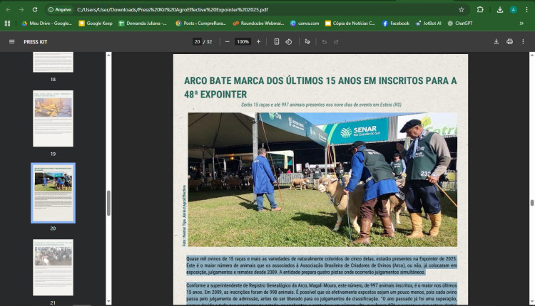This screenshot has height=306, width=535.
Task: Download the PDF file
Action: click(496, 41)
